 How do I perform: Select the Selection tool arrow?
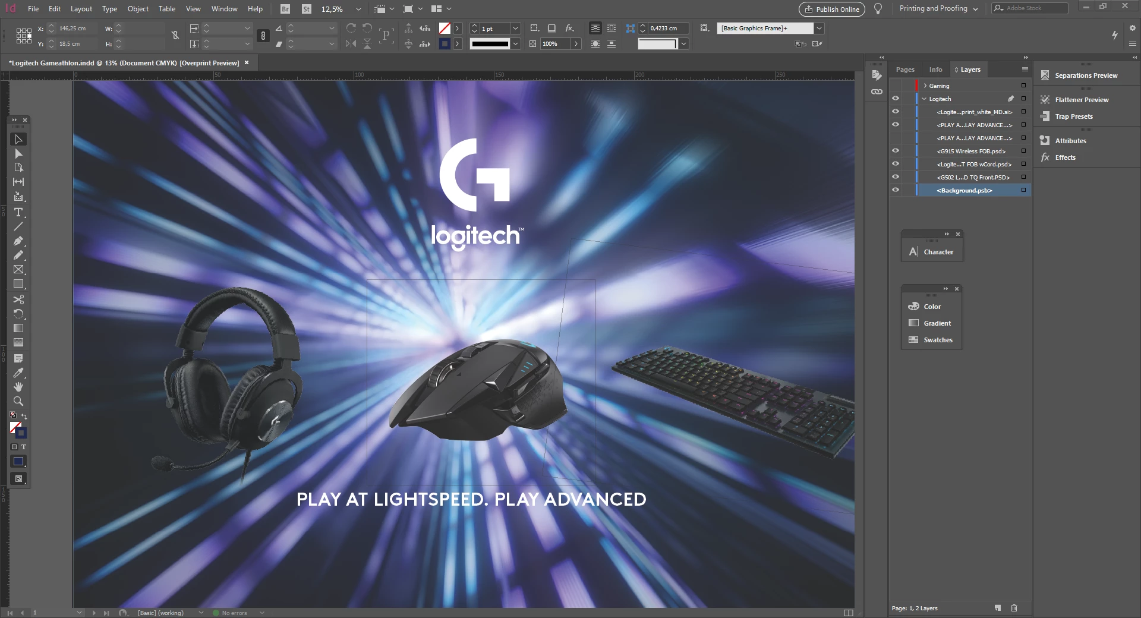pyautogui.click(x=18, y=139)
